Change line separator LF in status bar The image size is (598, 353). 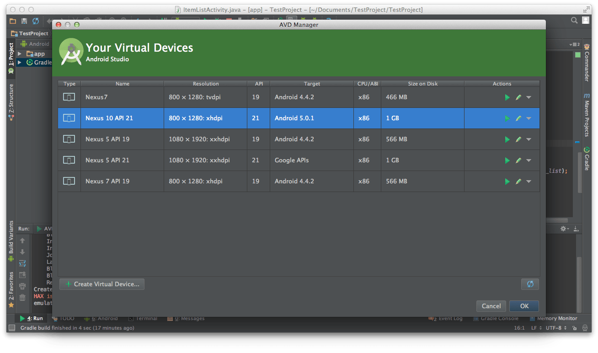[536, 328]
